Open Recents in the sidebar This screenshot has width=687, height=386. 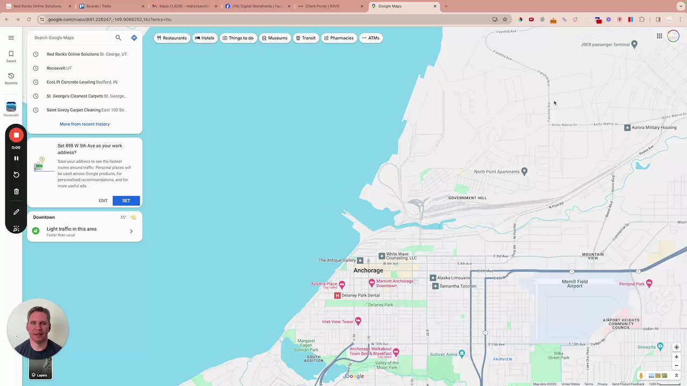(x=11, y=79)
